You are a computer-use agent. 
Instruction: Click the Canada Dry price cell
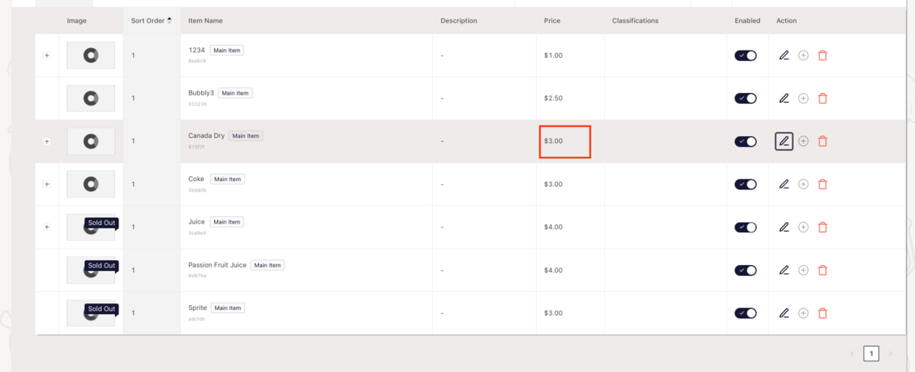565,141
